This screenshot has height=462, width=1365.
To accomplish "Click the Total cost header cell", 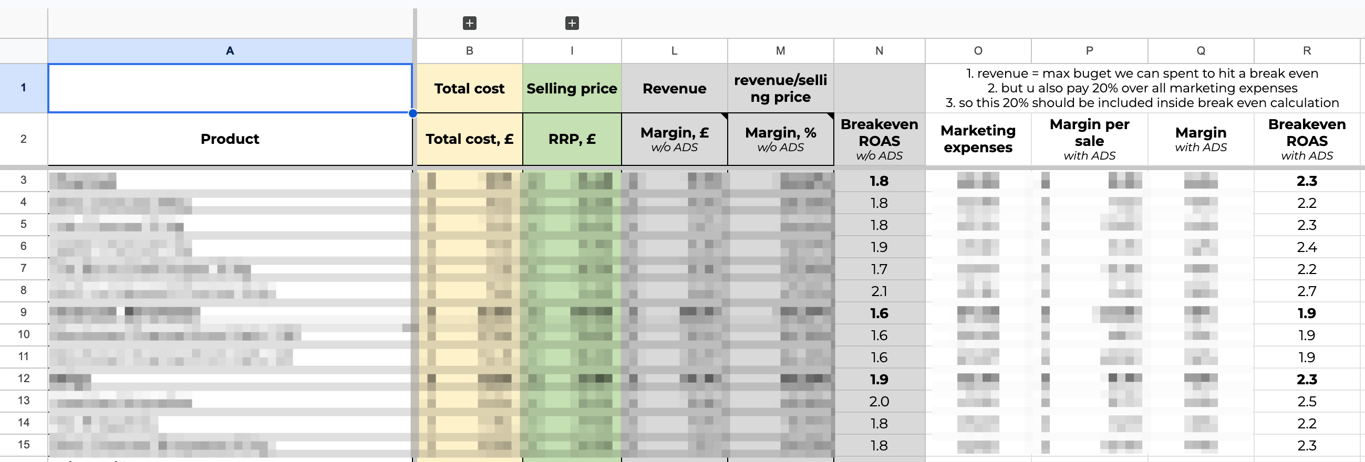I will coord(470,88).
